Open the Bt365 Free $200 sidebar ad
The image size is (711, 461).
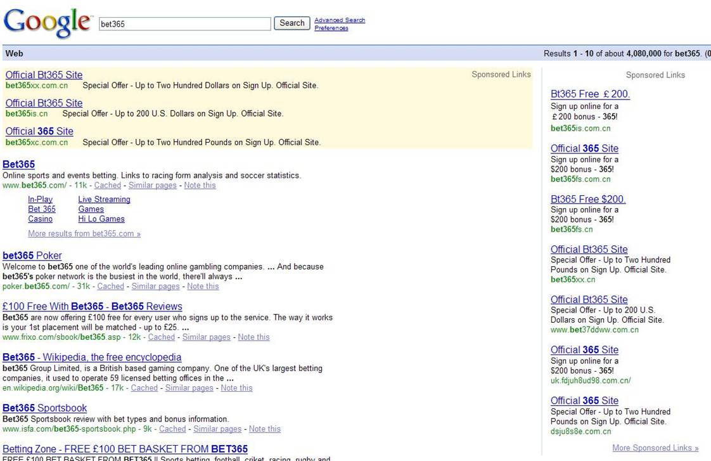click(588, 199)
